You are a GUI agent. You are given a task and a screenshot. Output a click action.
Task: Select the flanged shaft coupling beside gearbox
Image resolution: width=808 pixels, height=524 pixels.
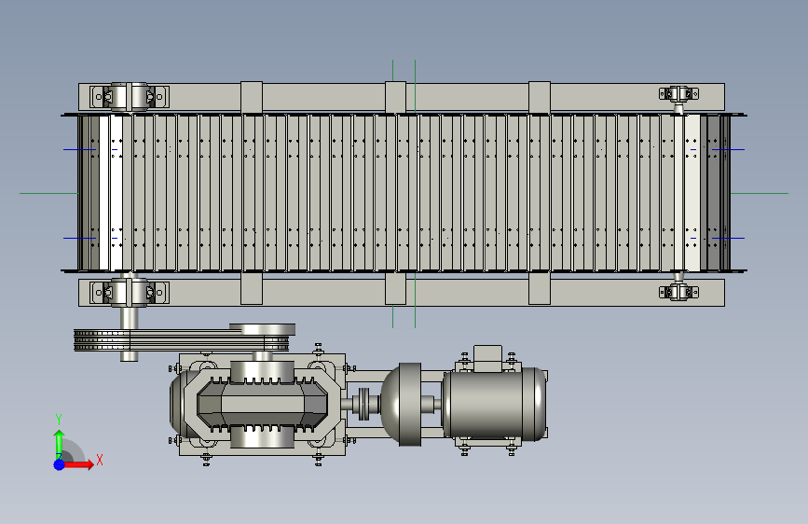(x=363, y=404)
